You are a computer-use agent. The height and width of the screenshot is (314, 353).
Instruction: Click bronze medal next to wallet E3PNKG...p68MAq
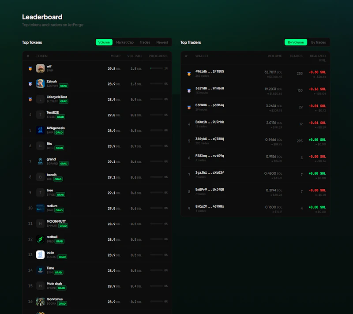tap(189, 108)
